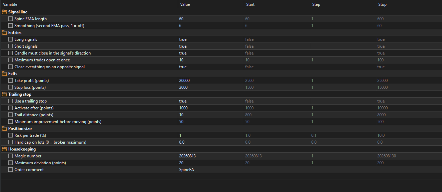Viewport: 442px width, 192px height.
Task: Click the Exits group folder icon
Action: (4, 74)
